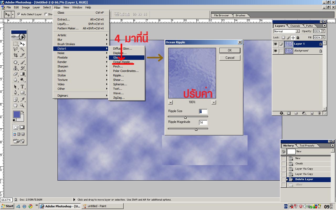Screen dimensions: 336x210
Task: Toggle lock transparent pixels
Action: click(x=283, y=38)
